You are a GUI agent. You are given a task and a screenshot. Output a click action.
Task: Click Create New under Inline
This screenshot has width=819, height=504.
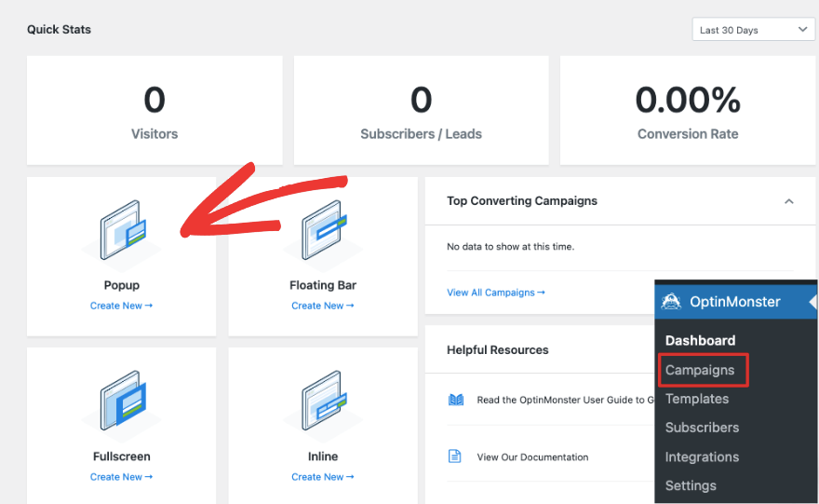pyautogui.click(x=323, y=477)
